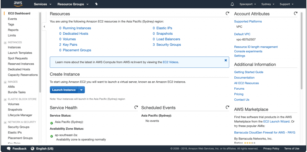Image resolution: width=307 pixels, height=152 pixels.
Task: Open Launch Templates in sidebar
Action: point(20,53)
